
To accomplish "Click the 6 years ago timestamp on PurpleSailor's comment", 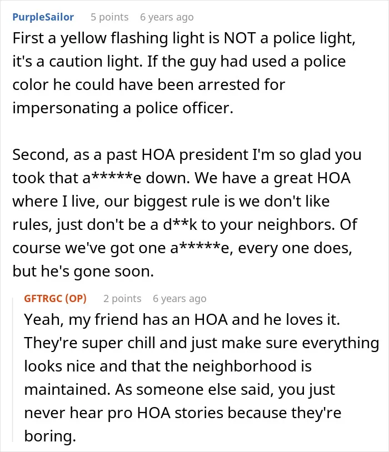I will pyautogui.click(x=167, y=17).
